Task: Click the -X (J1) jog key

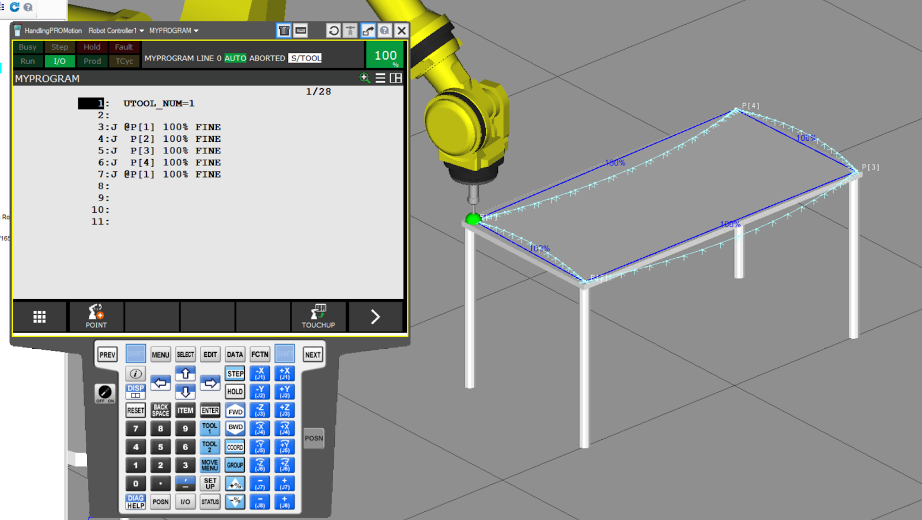Action: (260, 374)
